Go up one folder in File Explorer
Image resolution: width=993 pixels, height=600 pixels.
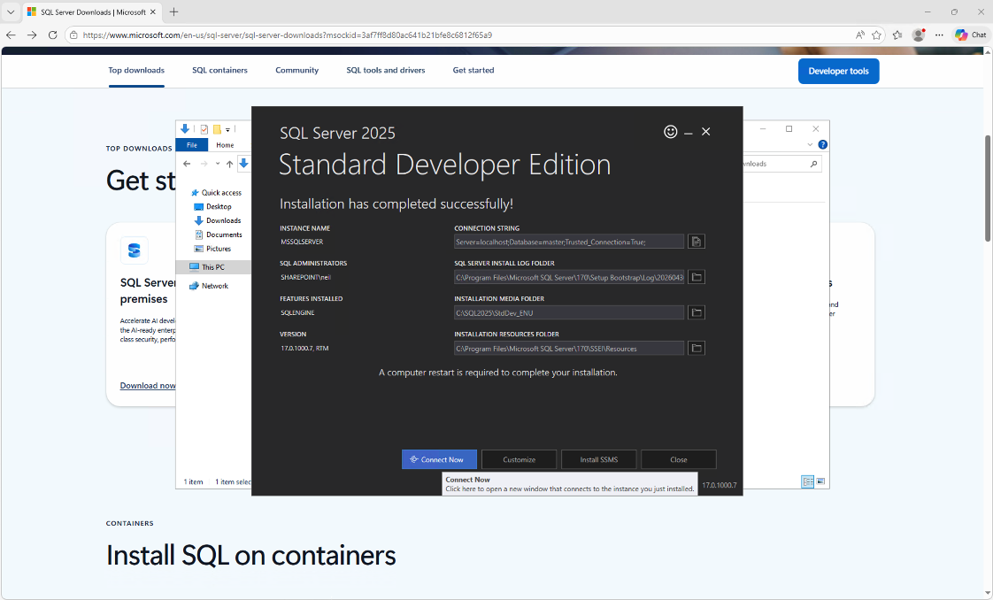(x=229, y=164)
